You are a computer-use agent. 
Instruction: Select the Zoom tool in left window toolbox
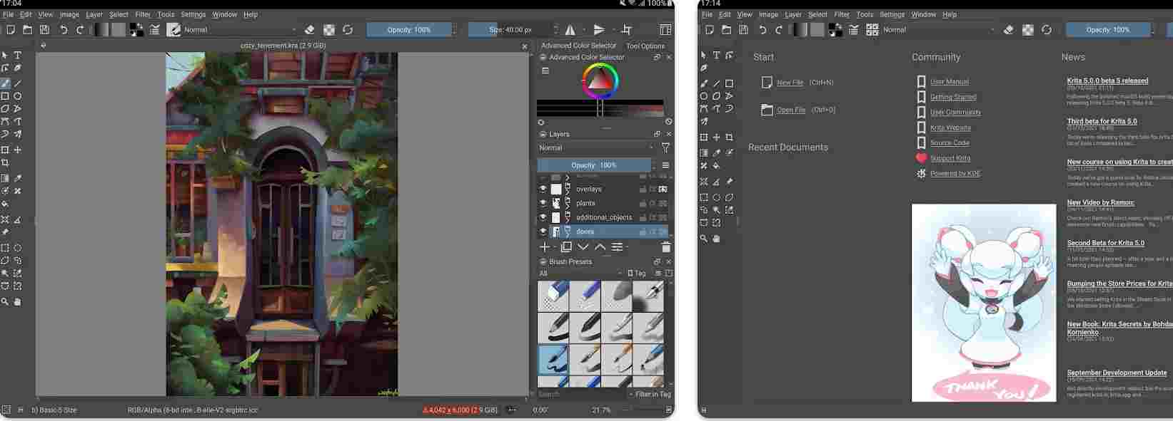click(x=5, y=302)
